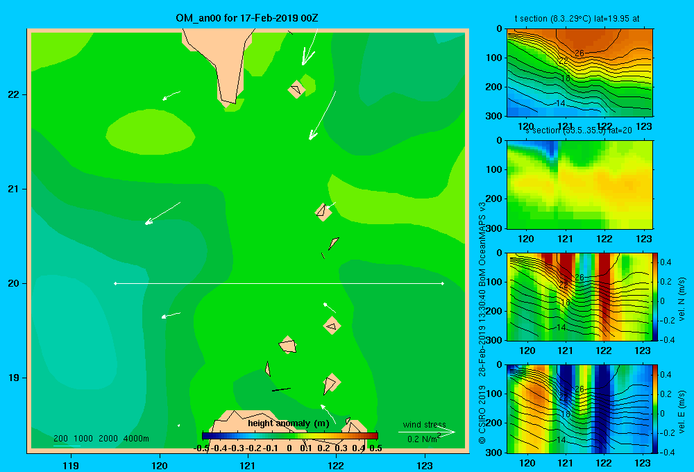The image size is (694, 472).
Task: Click the light-green high anomaly oval near 120E
Action: (151, 132)
